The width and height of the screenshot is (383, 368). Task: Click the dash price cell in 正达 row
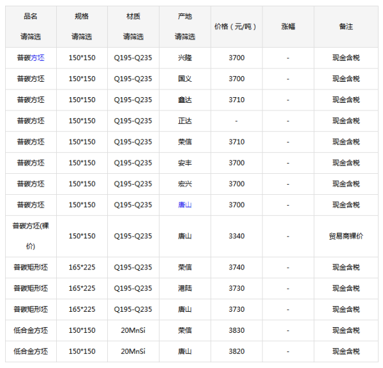pos(236,121)
